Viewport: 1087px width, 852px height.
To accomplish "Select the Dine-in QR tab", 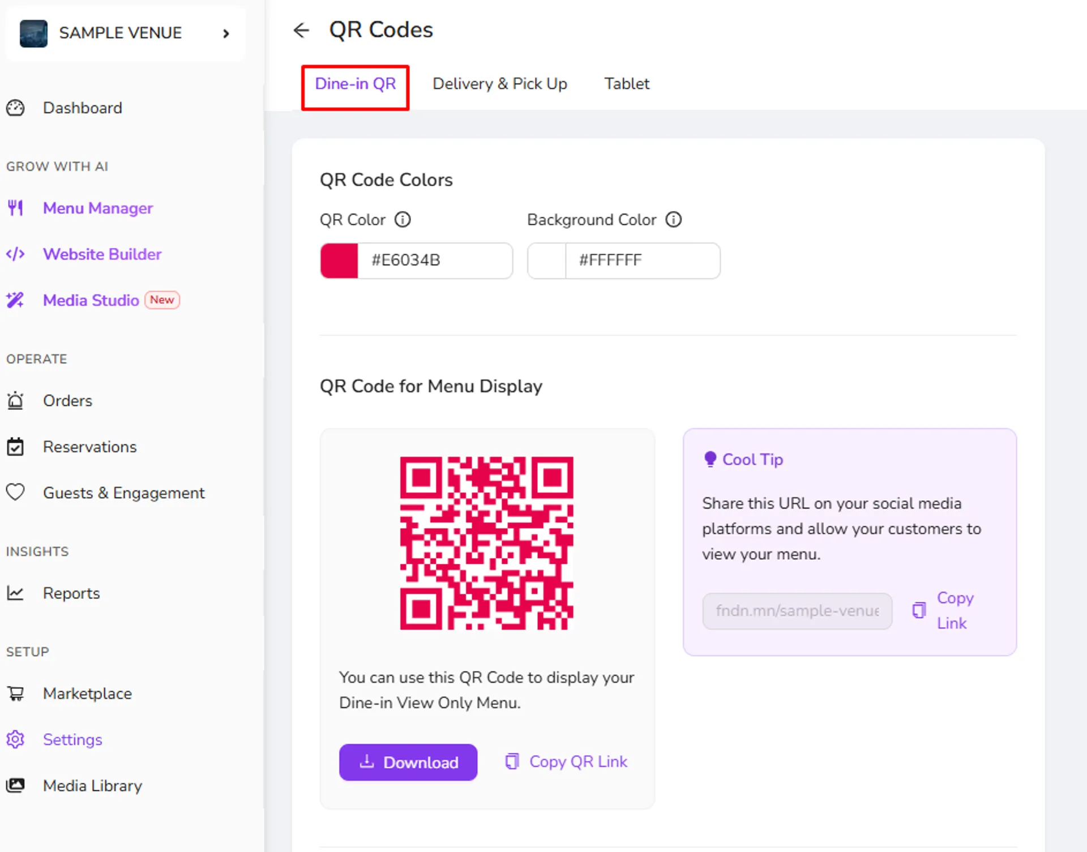I will 355,84.
